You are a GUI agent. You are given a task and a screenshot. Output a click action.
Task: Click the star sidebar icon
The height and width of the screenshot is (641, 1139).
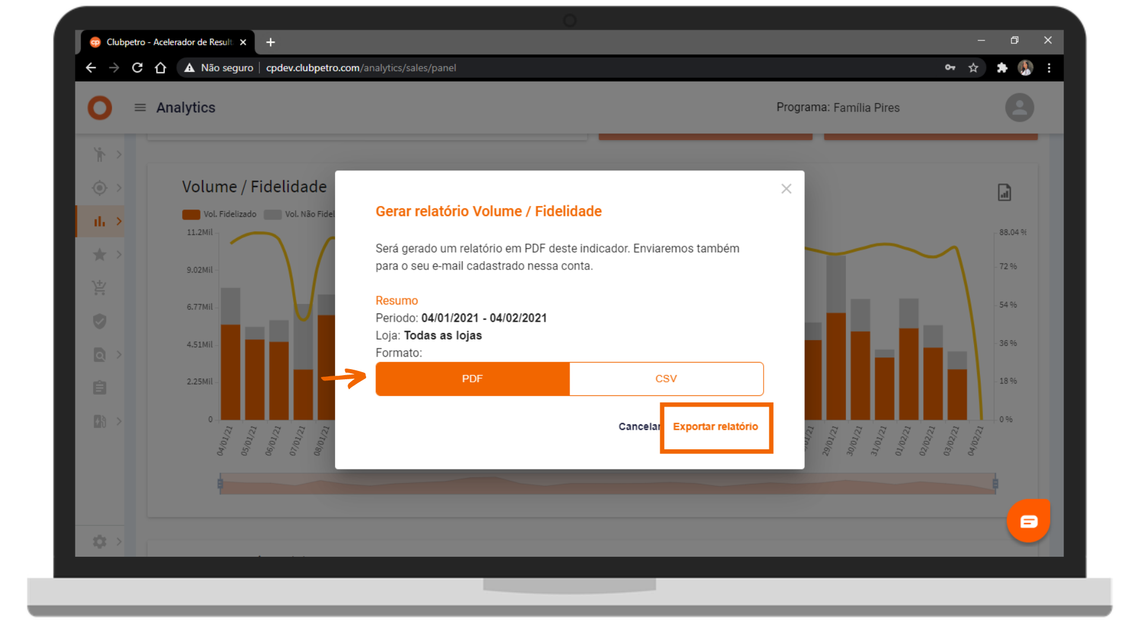(x=100, y=255)
